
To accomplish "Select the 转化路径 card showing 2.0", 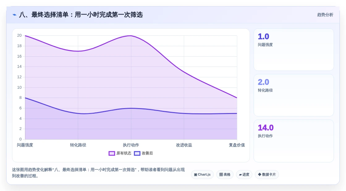I will 294,95.
